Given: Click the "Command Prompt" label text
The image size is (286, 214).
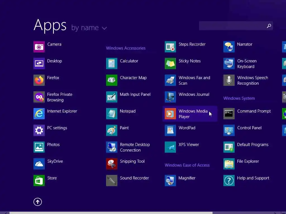Looking at the screenshot, I should coord(254,111).
